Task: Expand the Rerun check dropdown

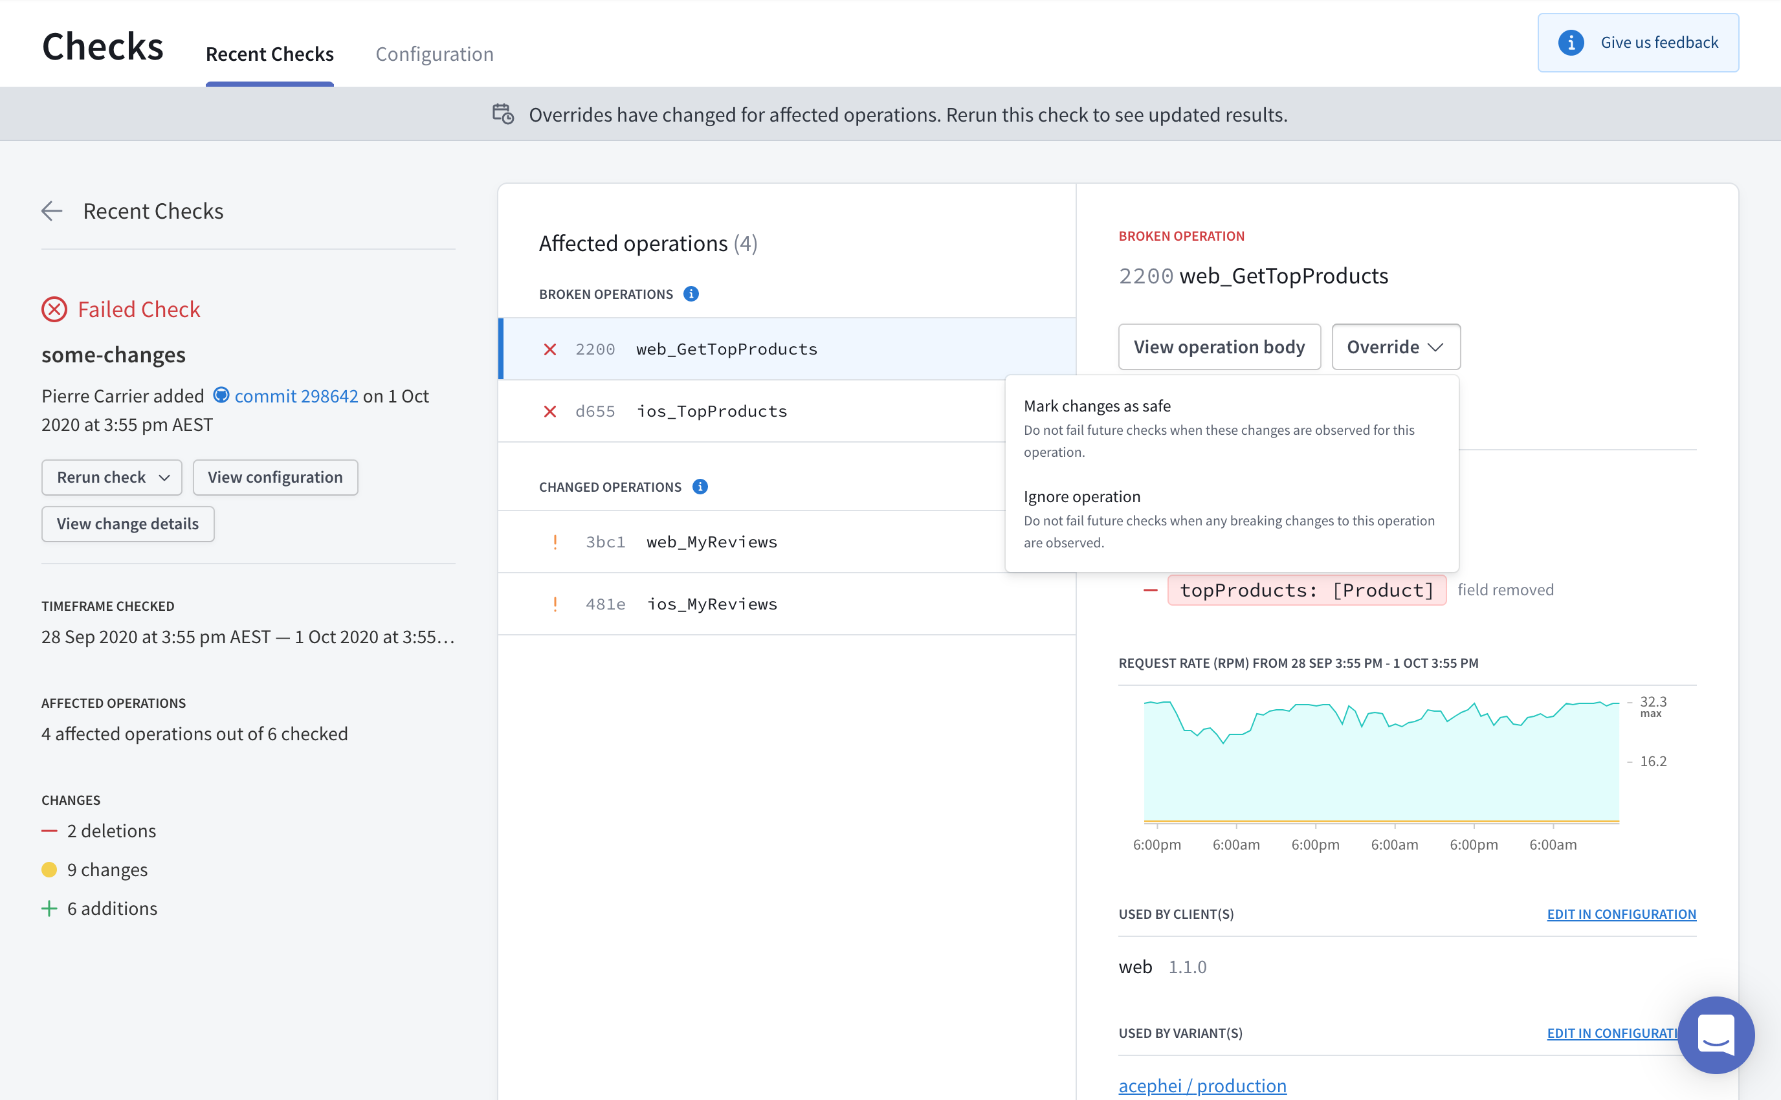Action: pos(112,478)
